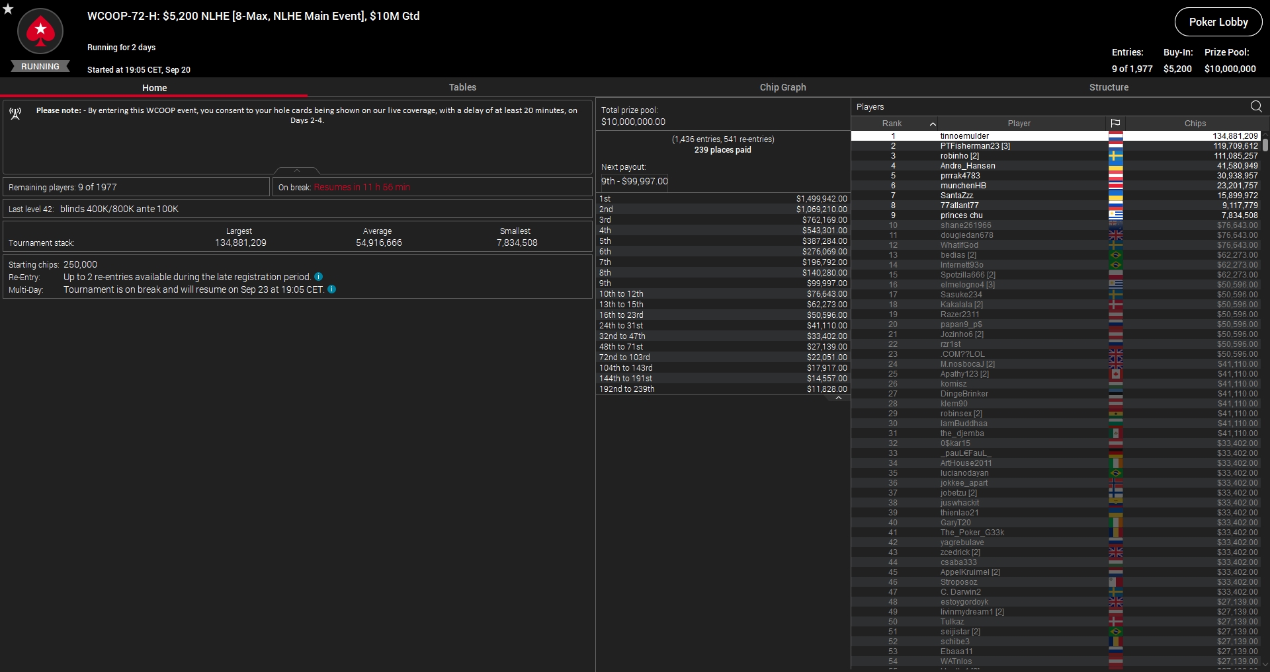Viewport: 1270px width, 672px height.
Task: Click info icon beside Re-Entry text
Action: tap(318, 277)
